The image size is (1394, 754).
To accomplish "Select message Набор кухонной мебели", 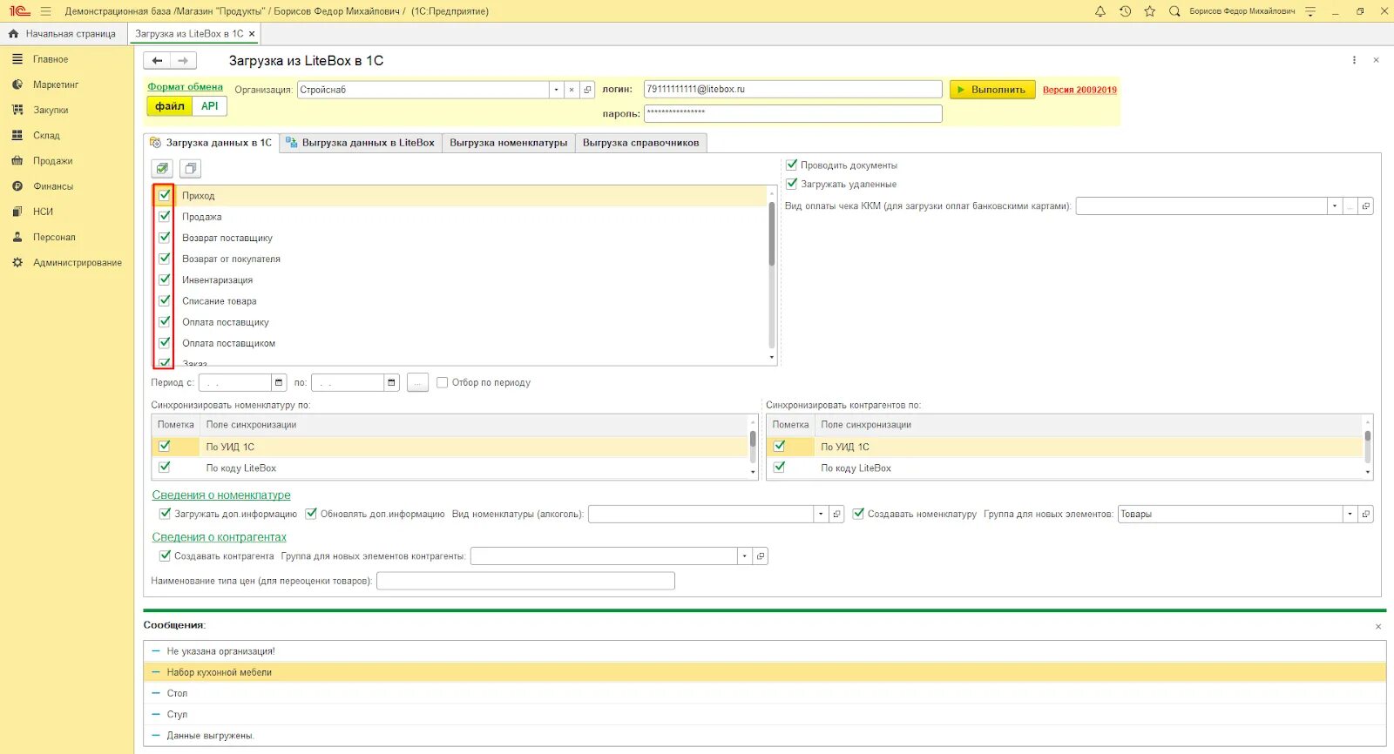I will (764, 672).
